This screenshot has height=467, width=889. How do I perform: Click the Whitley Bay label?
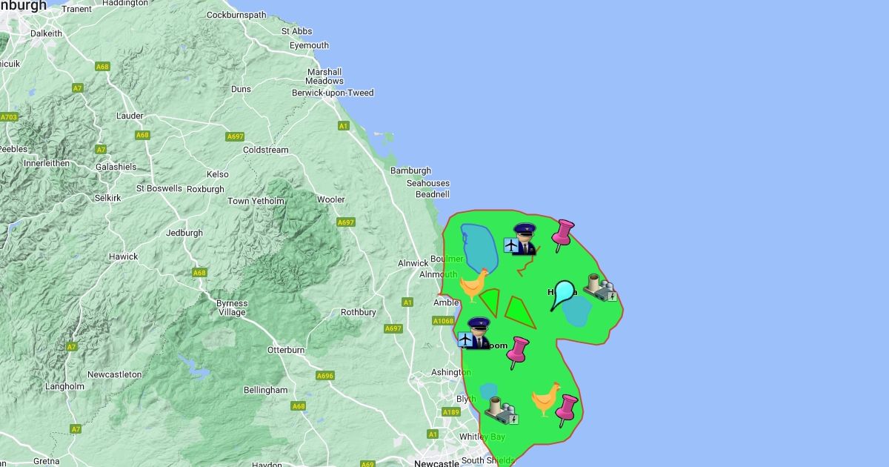(x=482, y=437)
